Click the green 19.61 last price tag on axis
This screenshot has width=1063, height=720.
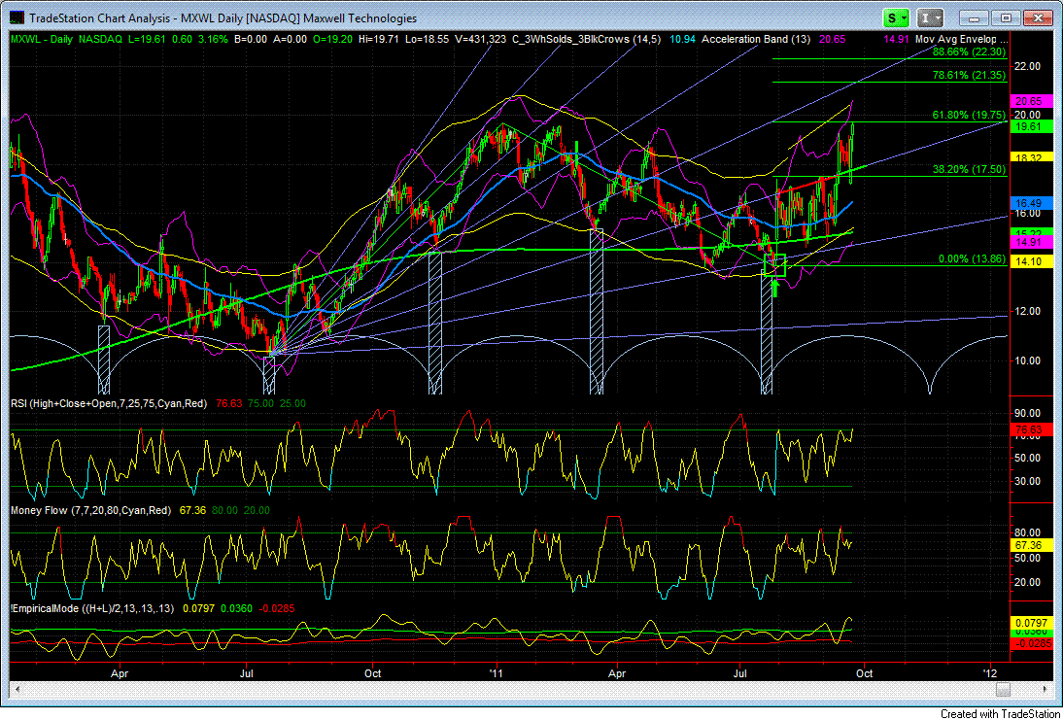point(1031,126)
